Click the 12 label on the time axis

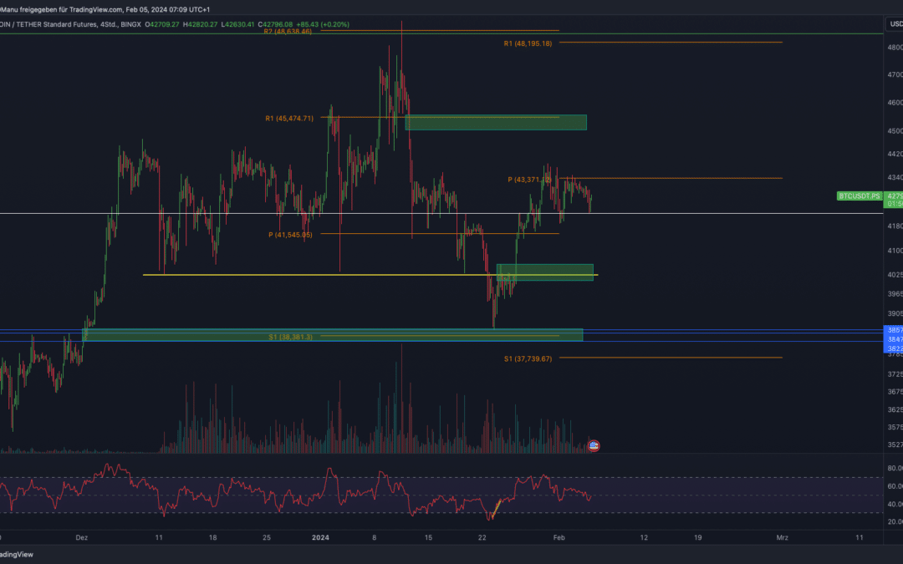[x=644, y=537]
